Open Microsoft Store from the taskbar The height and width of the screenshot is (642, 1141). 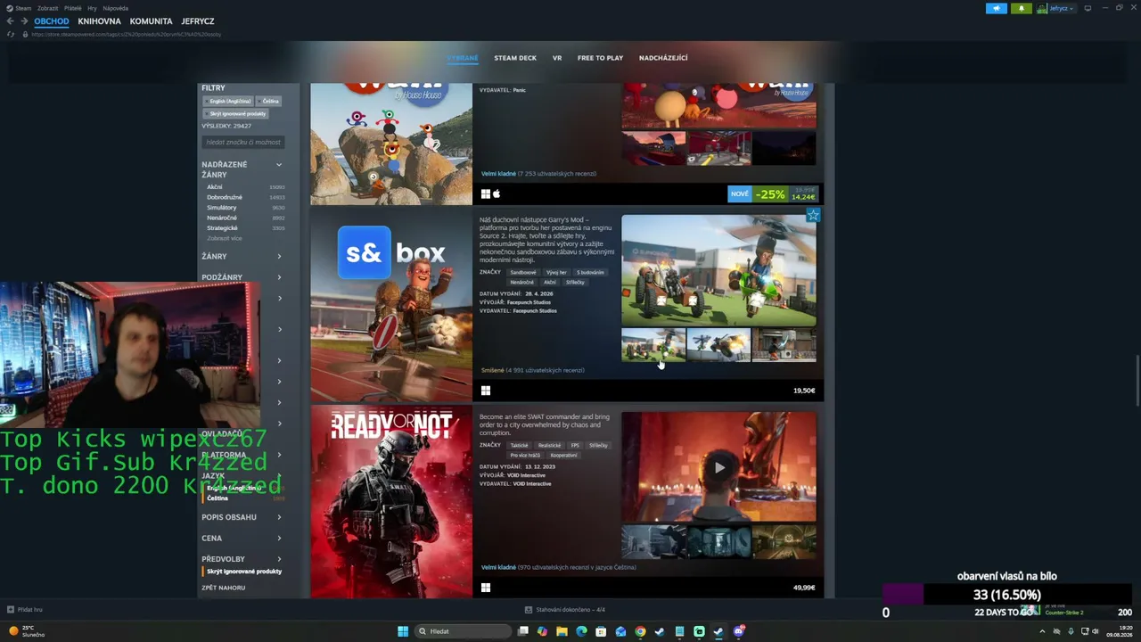(601, 631)
